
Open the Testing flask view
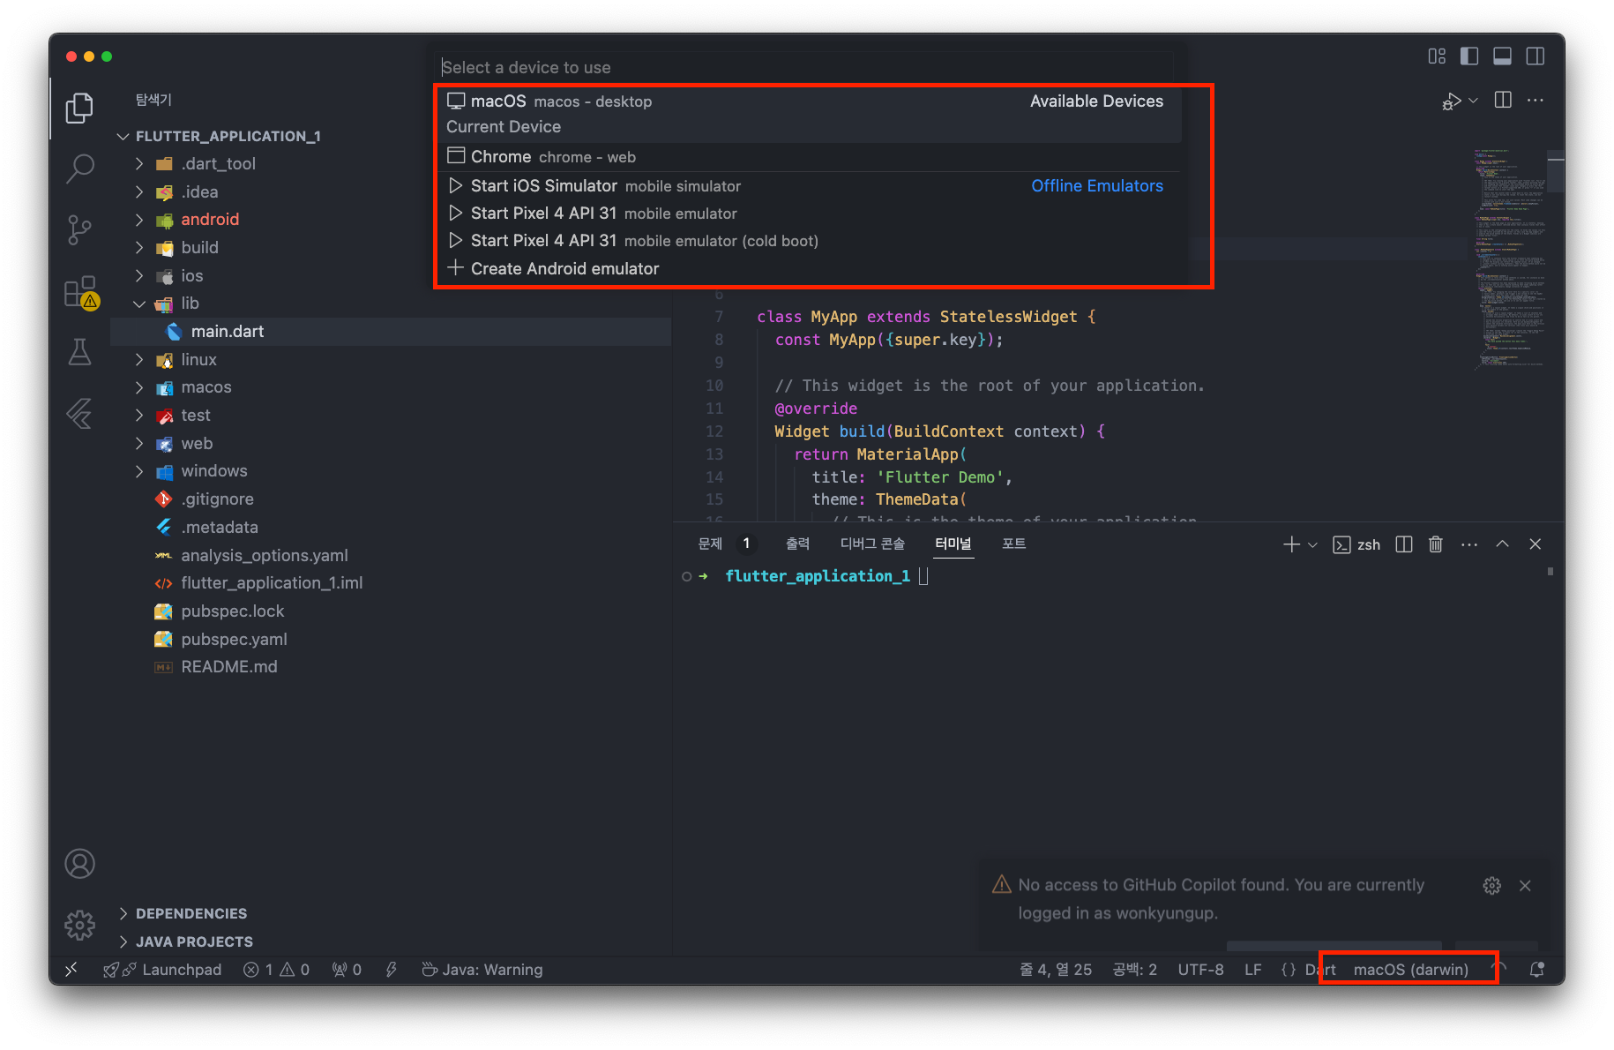[79, 352]
